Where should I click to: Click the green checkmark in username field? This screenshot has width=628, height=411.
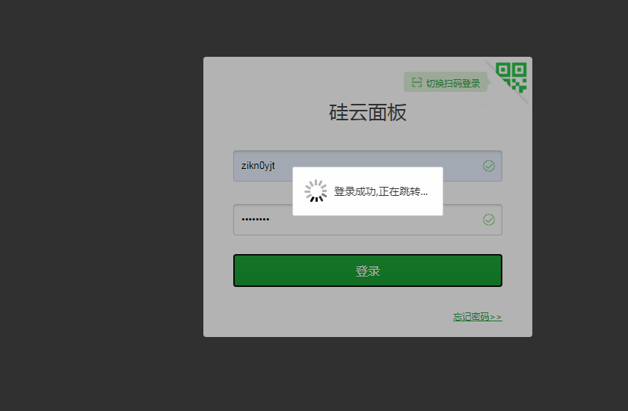[x=489, y=166]
